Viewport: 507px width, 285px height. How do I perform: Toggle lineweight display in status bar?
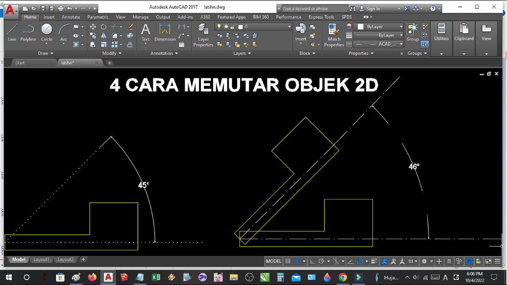(x=374, y=261)
